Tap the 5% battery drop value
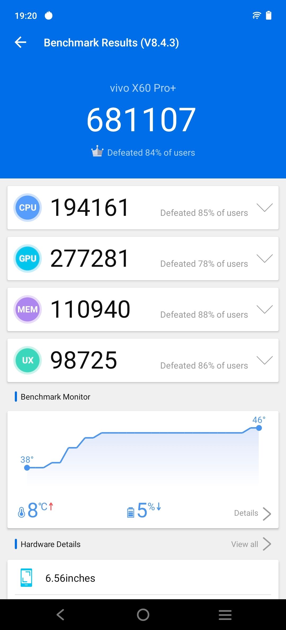Image resolution: width=286 pixels, height=630 pixels. click(149, 510)
